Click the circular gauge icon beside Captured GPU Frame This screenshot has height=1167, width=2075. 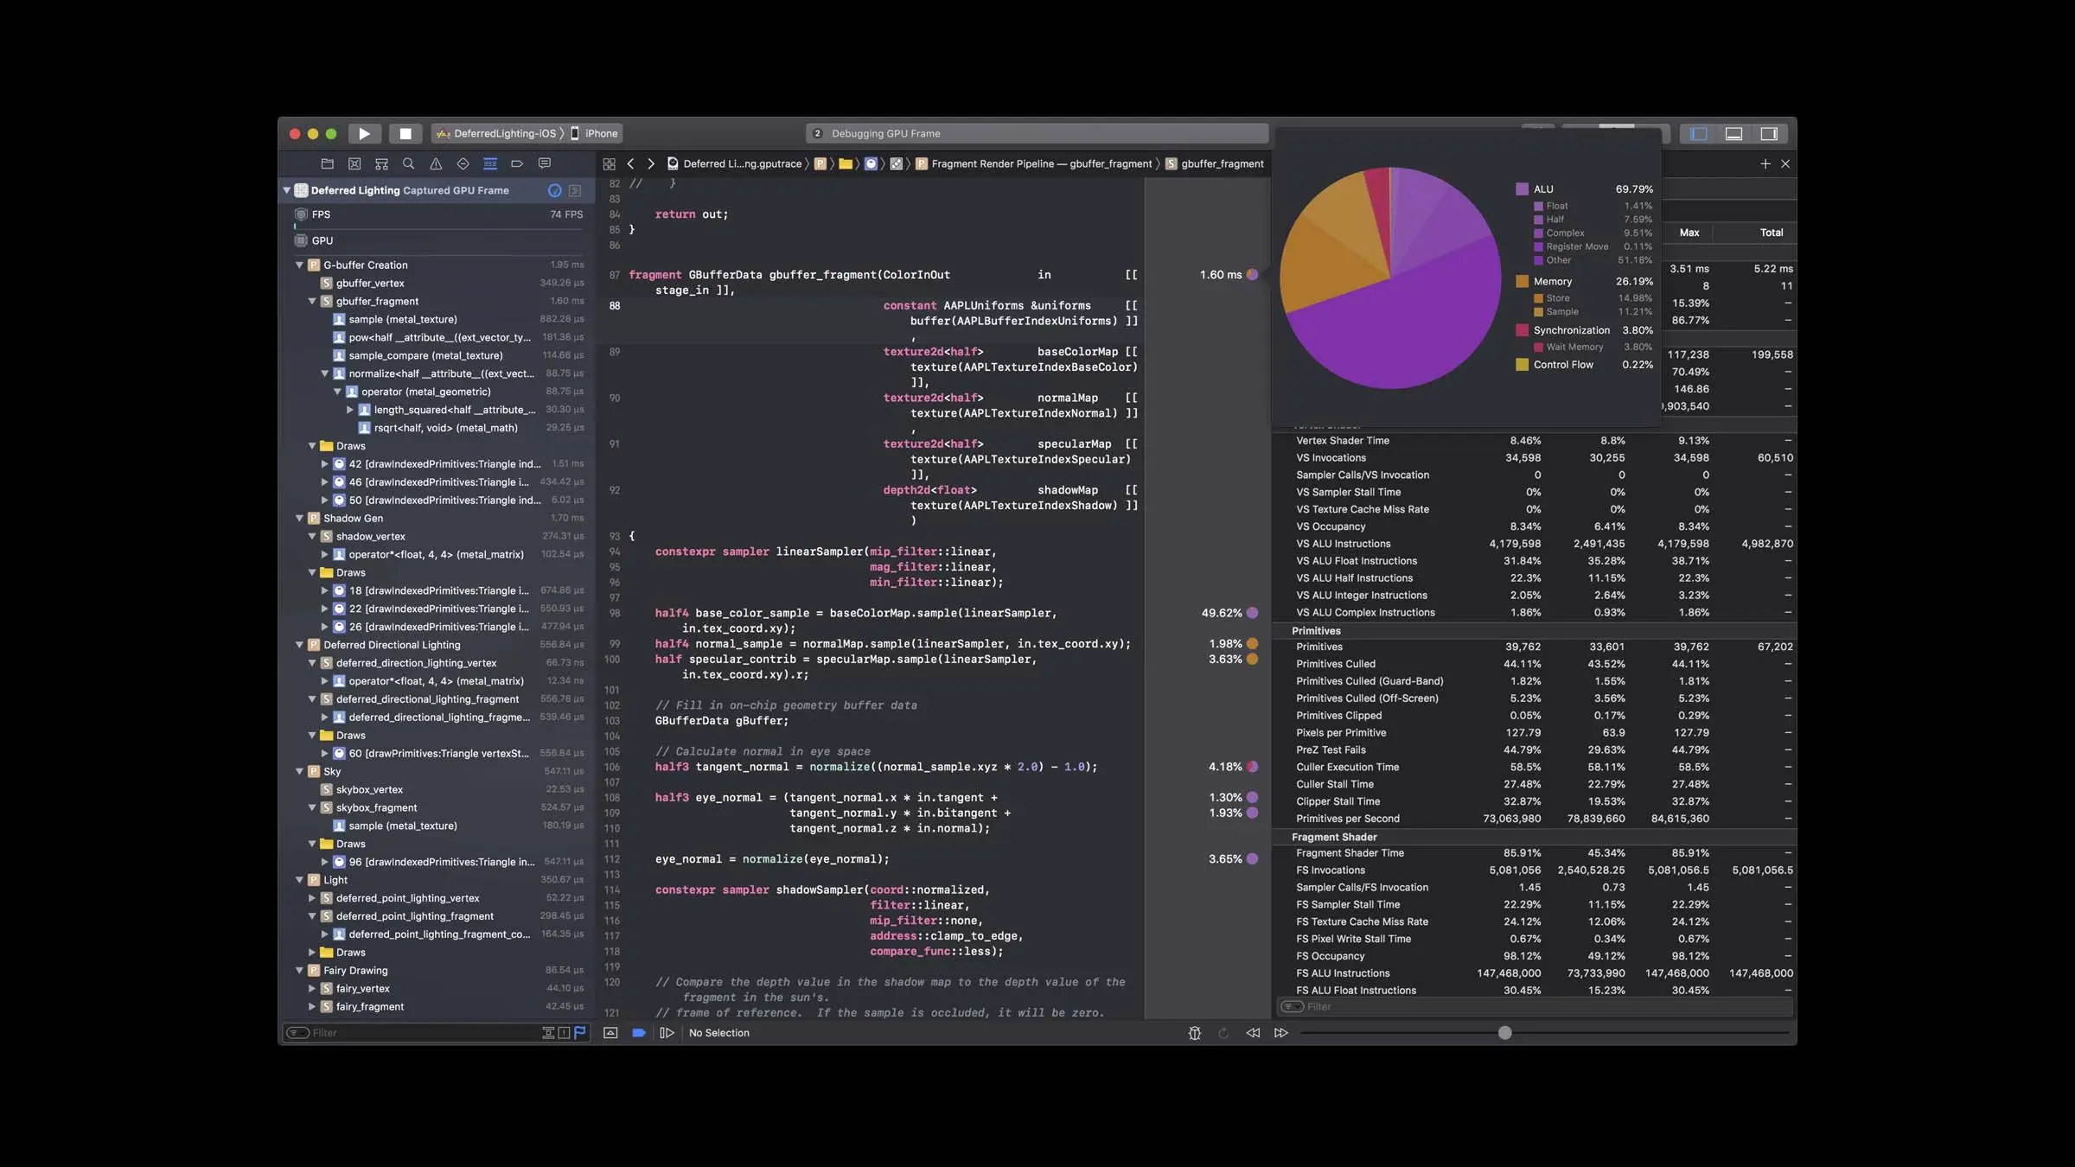tap(555, 190)
